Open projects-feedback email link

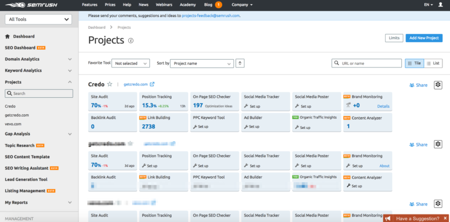click(211, 16)
